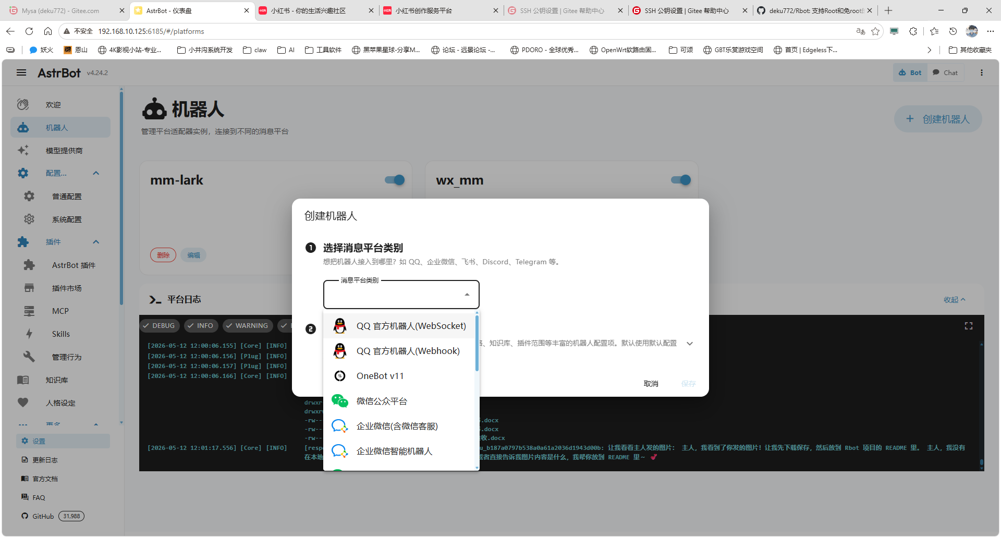Open Skills sidebar item
The width and height of the screenshot is (1001, 538).
60,334
